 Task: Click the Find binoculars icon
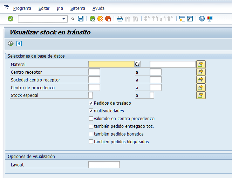[x=128, y=19]
